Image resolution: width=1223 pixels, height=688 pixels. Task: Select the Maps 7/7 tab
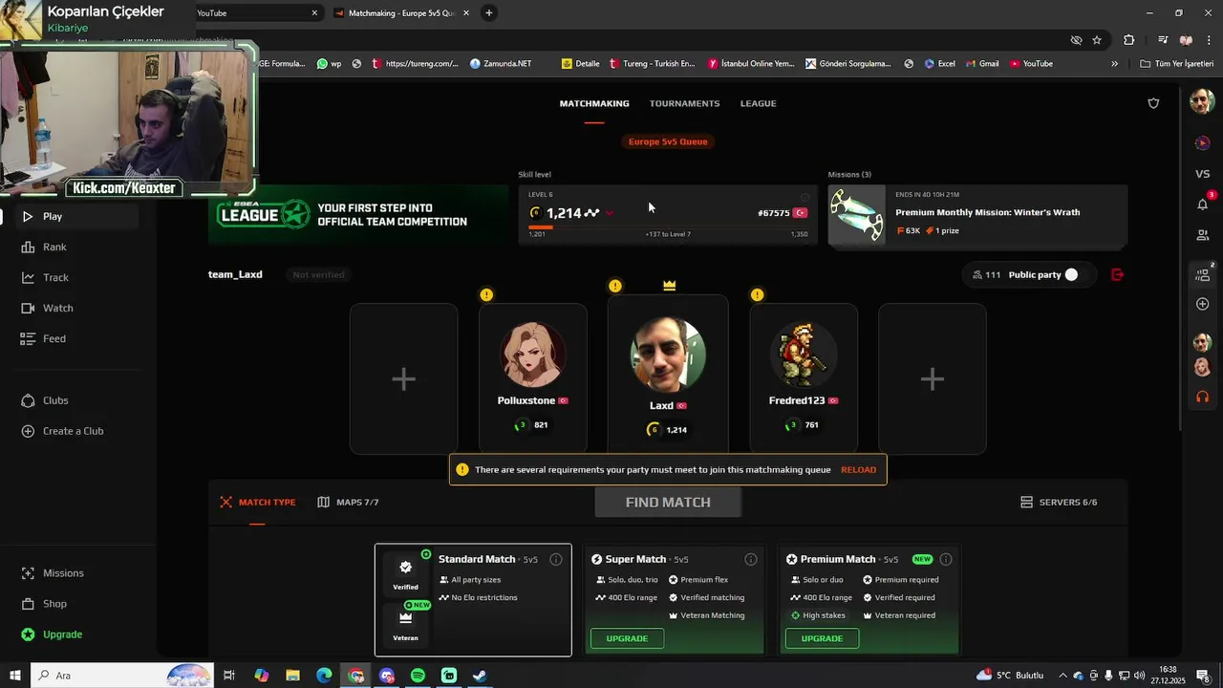pos(348,502)
